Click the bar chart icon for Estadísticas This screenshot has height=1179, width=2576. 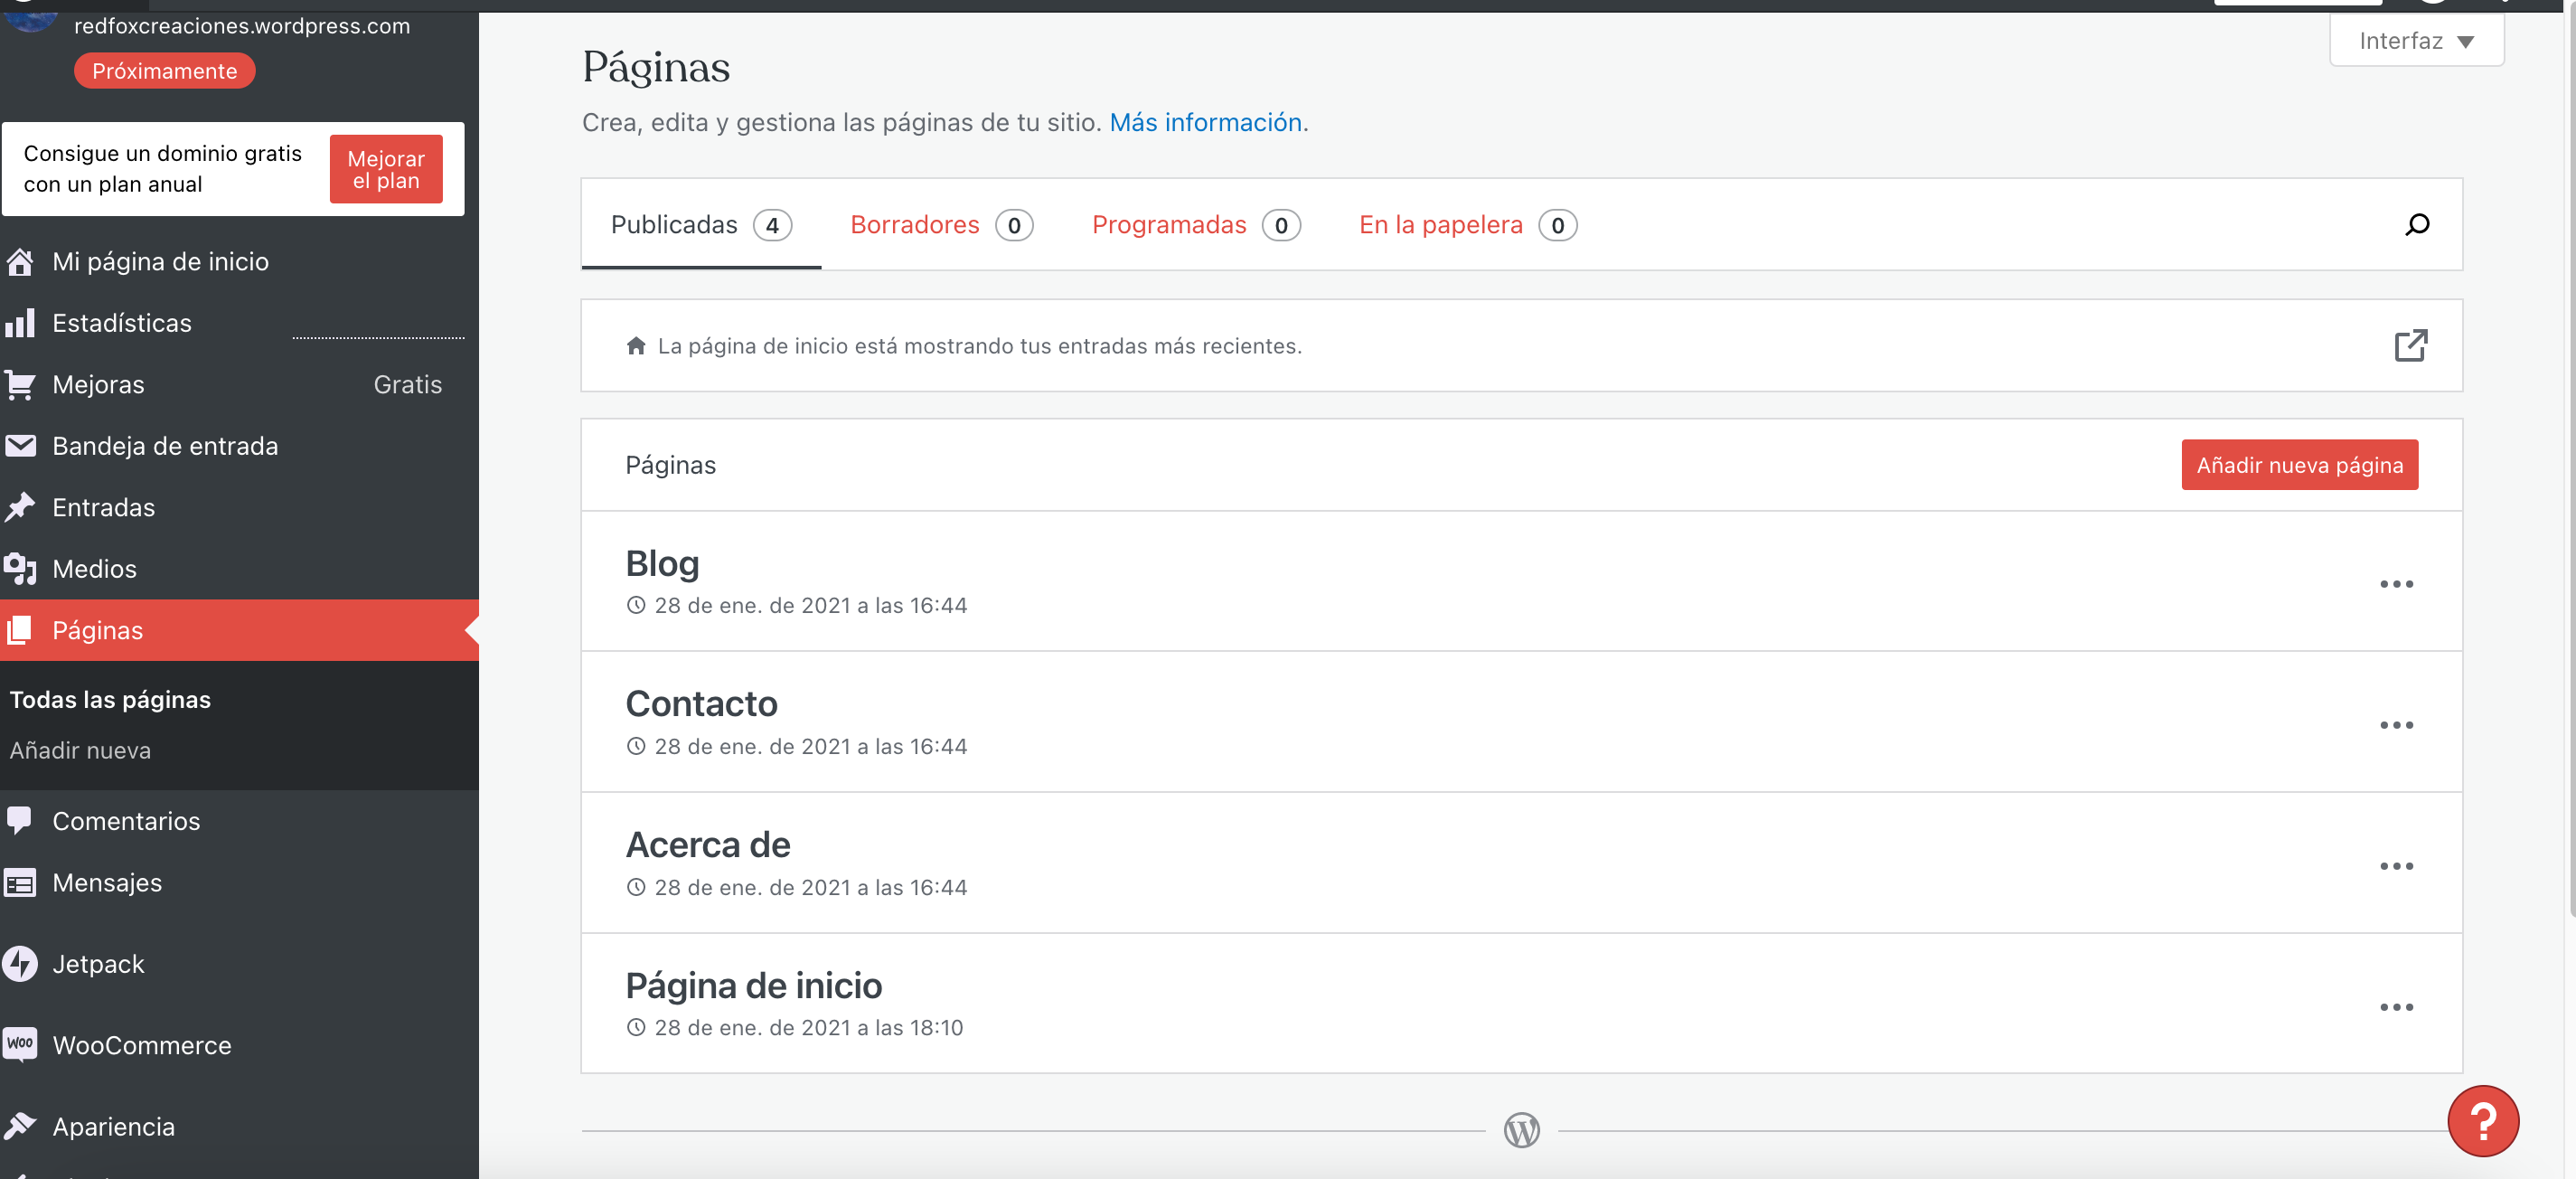[x=20, y=323]
